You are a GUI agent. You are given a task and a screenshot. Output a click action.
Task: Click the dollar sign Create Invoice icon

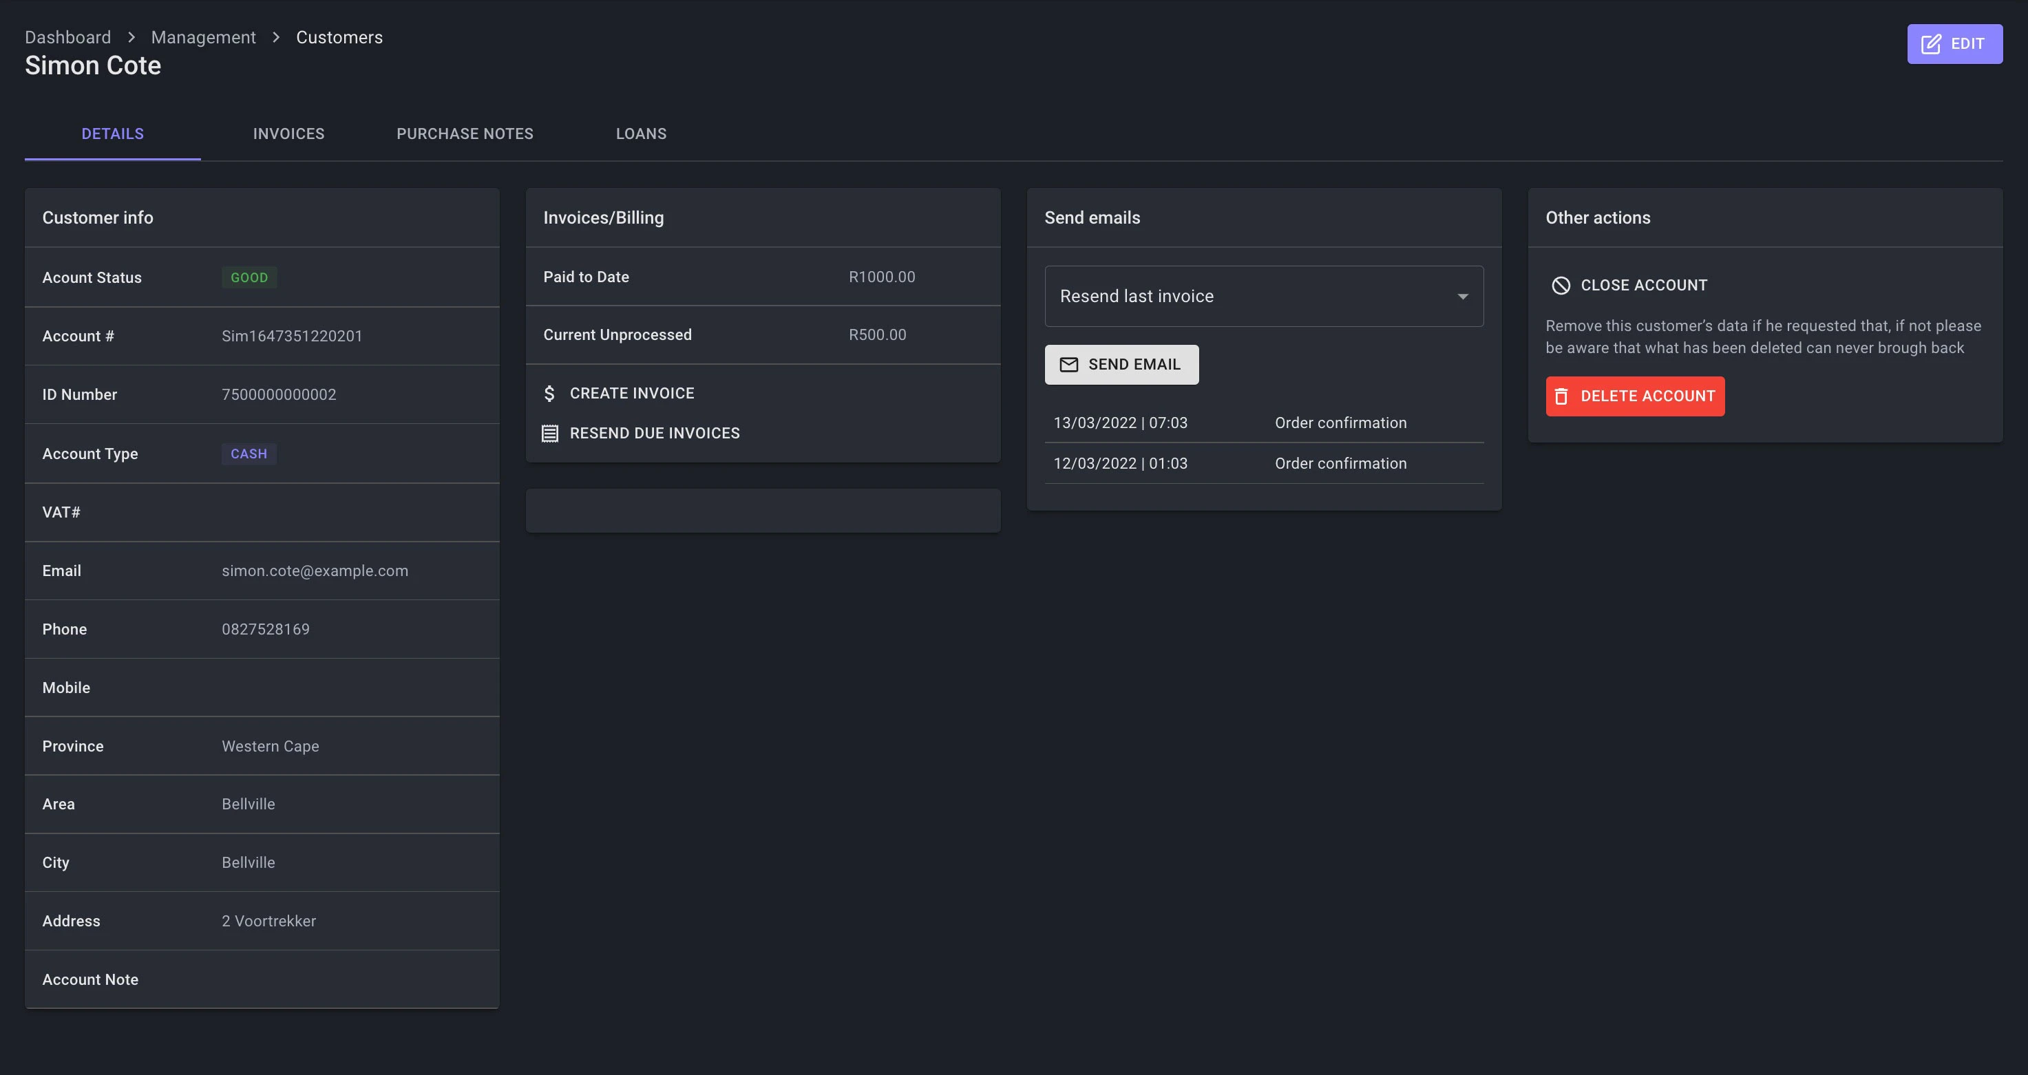pyautogui.click(x=549, y=394)
